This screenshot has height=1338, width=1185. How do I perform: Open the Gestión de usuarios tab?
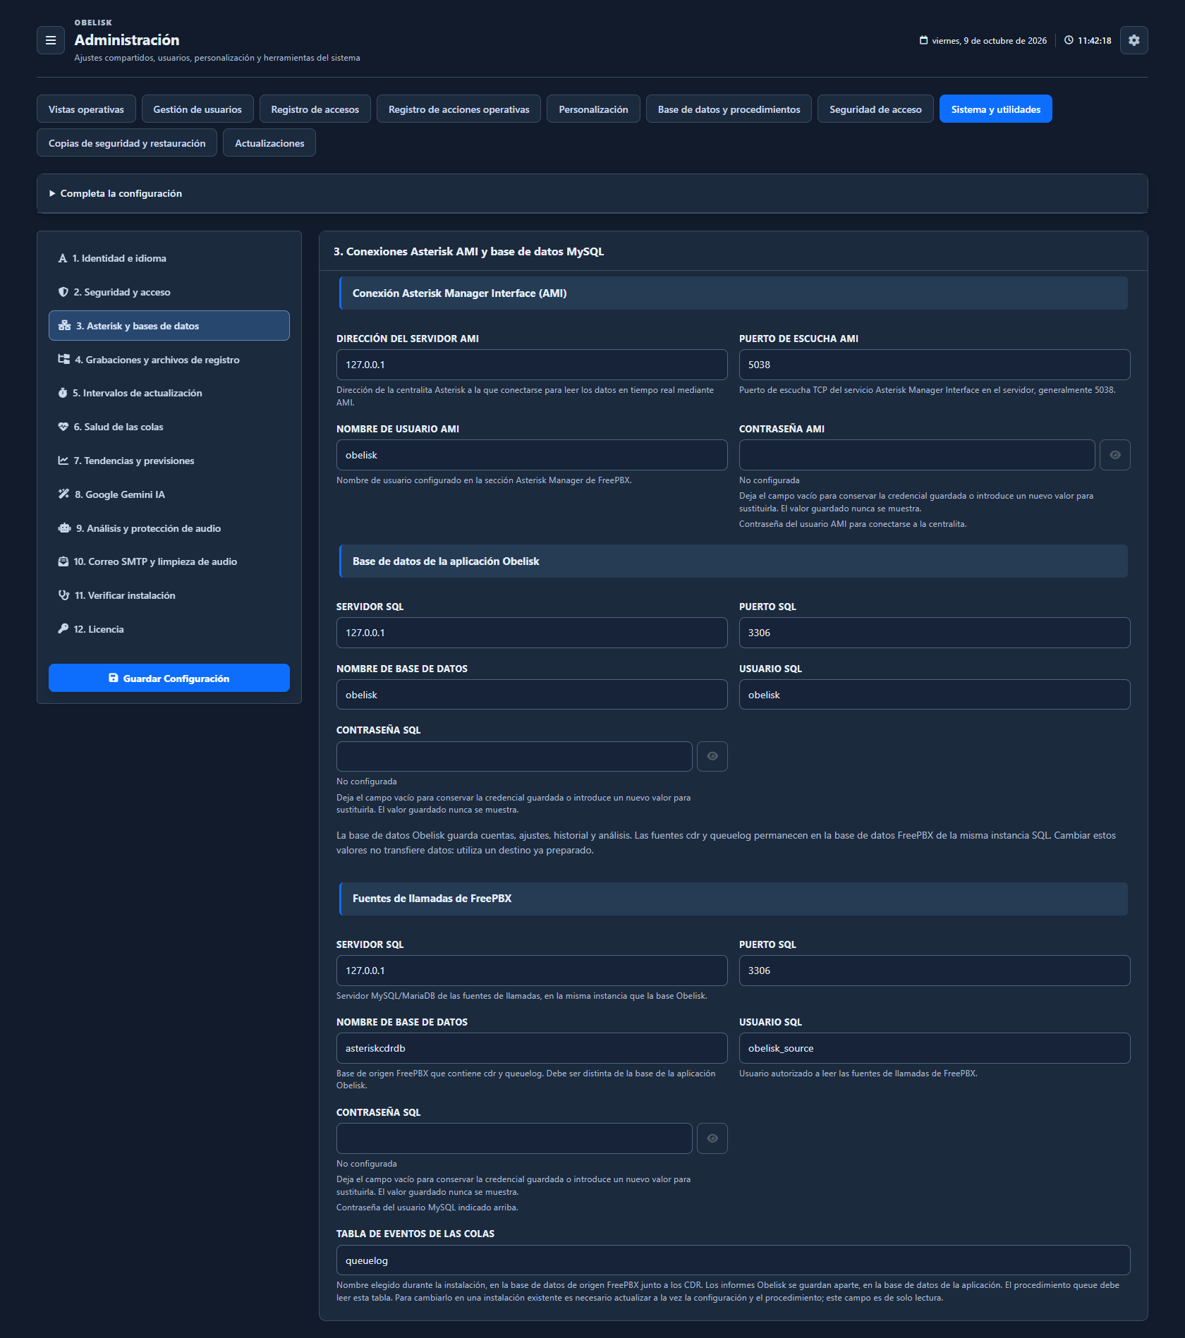[197, 109]
